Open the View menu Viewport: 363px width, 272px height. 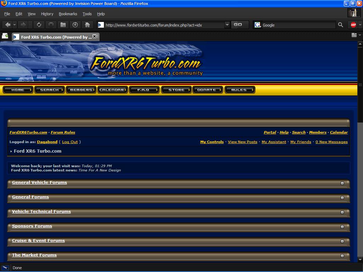tap(32, 14)
